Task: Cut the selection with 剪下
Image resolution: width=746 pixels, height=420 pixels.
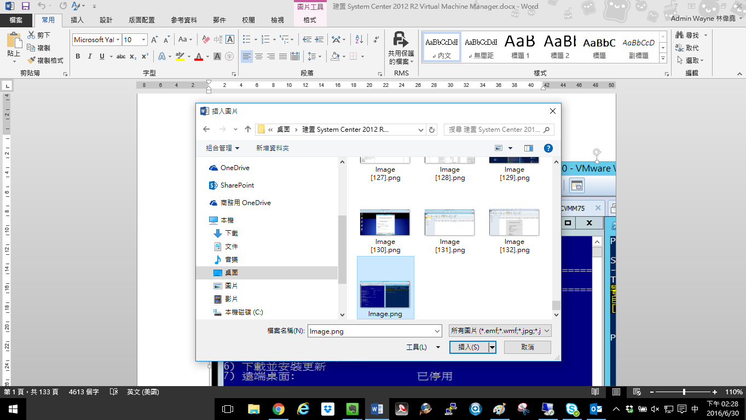Action: 39,35
